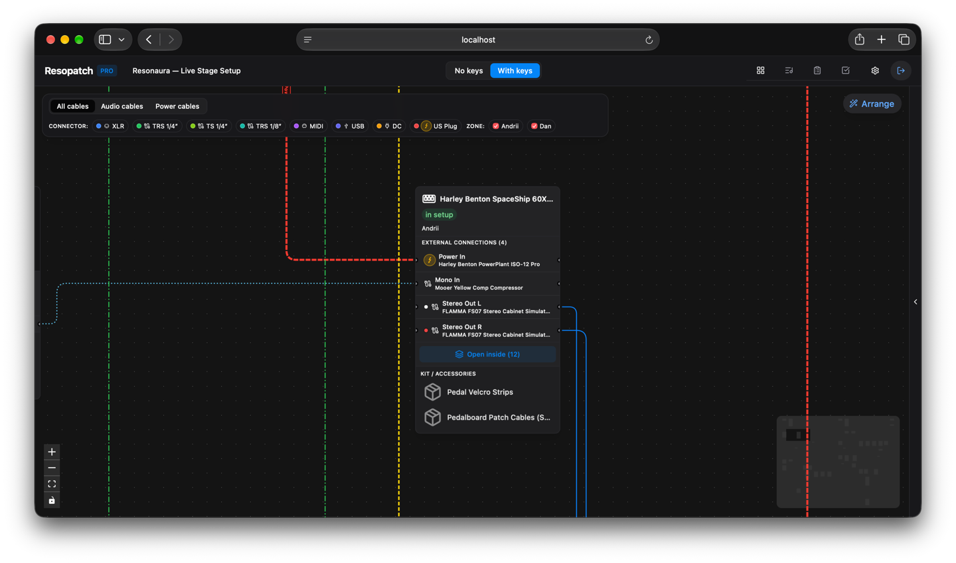Screen dimensions: 956x563
Task: Click the blue log-out icon
Action: tap(901, 70)
